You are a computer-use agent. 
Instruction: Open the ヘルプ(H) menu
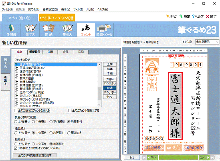pos(103,10)
